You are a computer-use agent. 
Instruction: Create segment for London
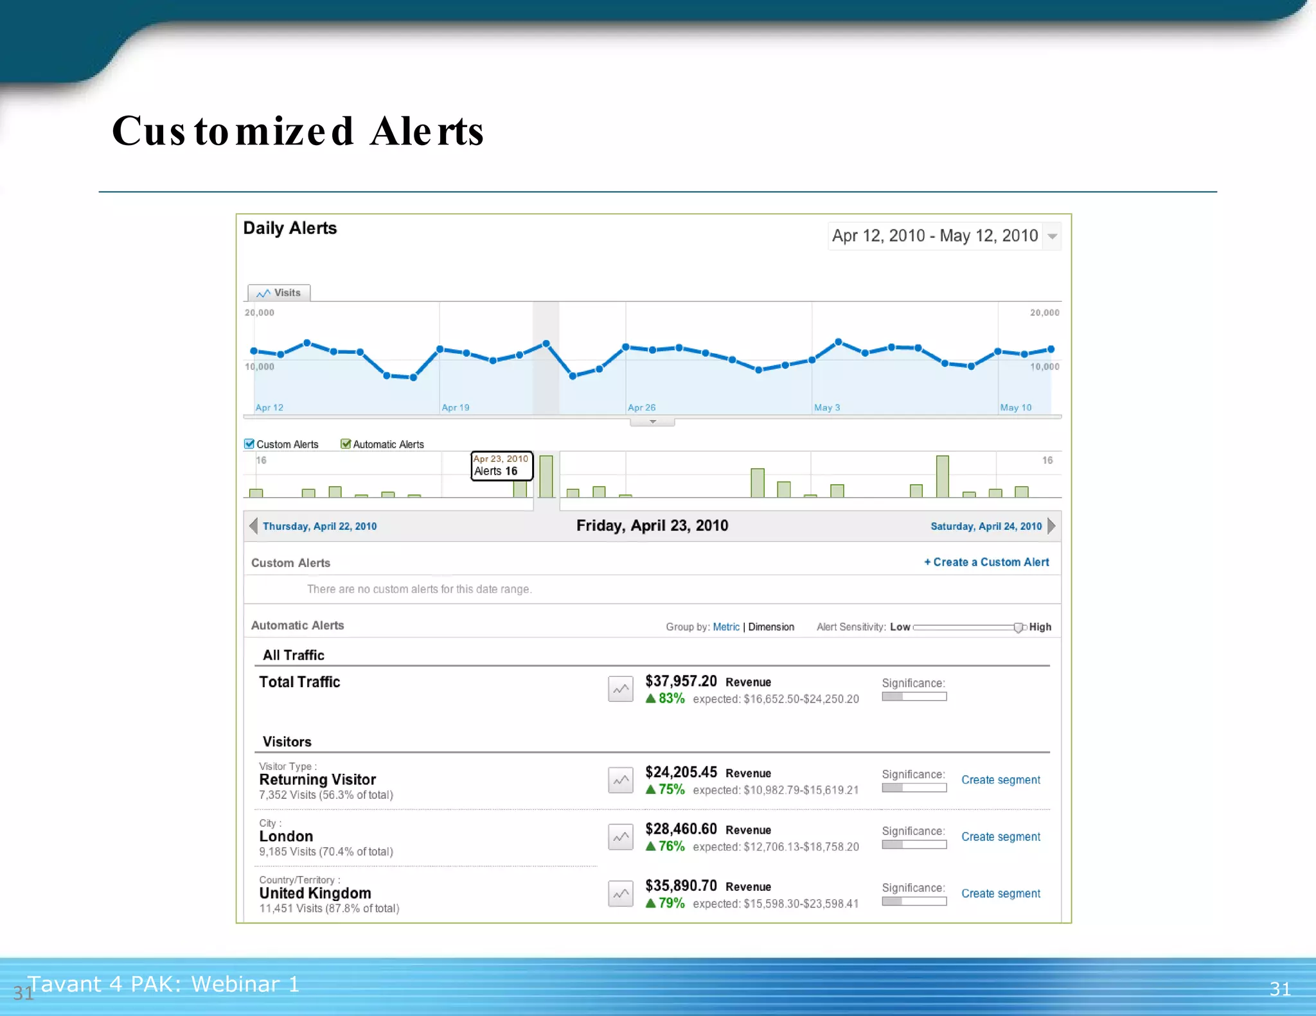click(x=1000, y=837)
